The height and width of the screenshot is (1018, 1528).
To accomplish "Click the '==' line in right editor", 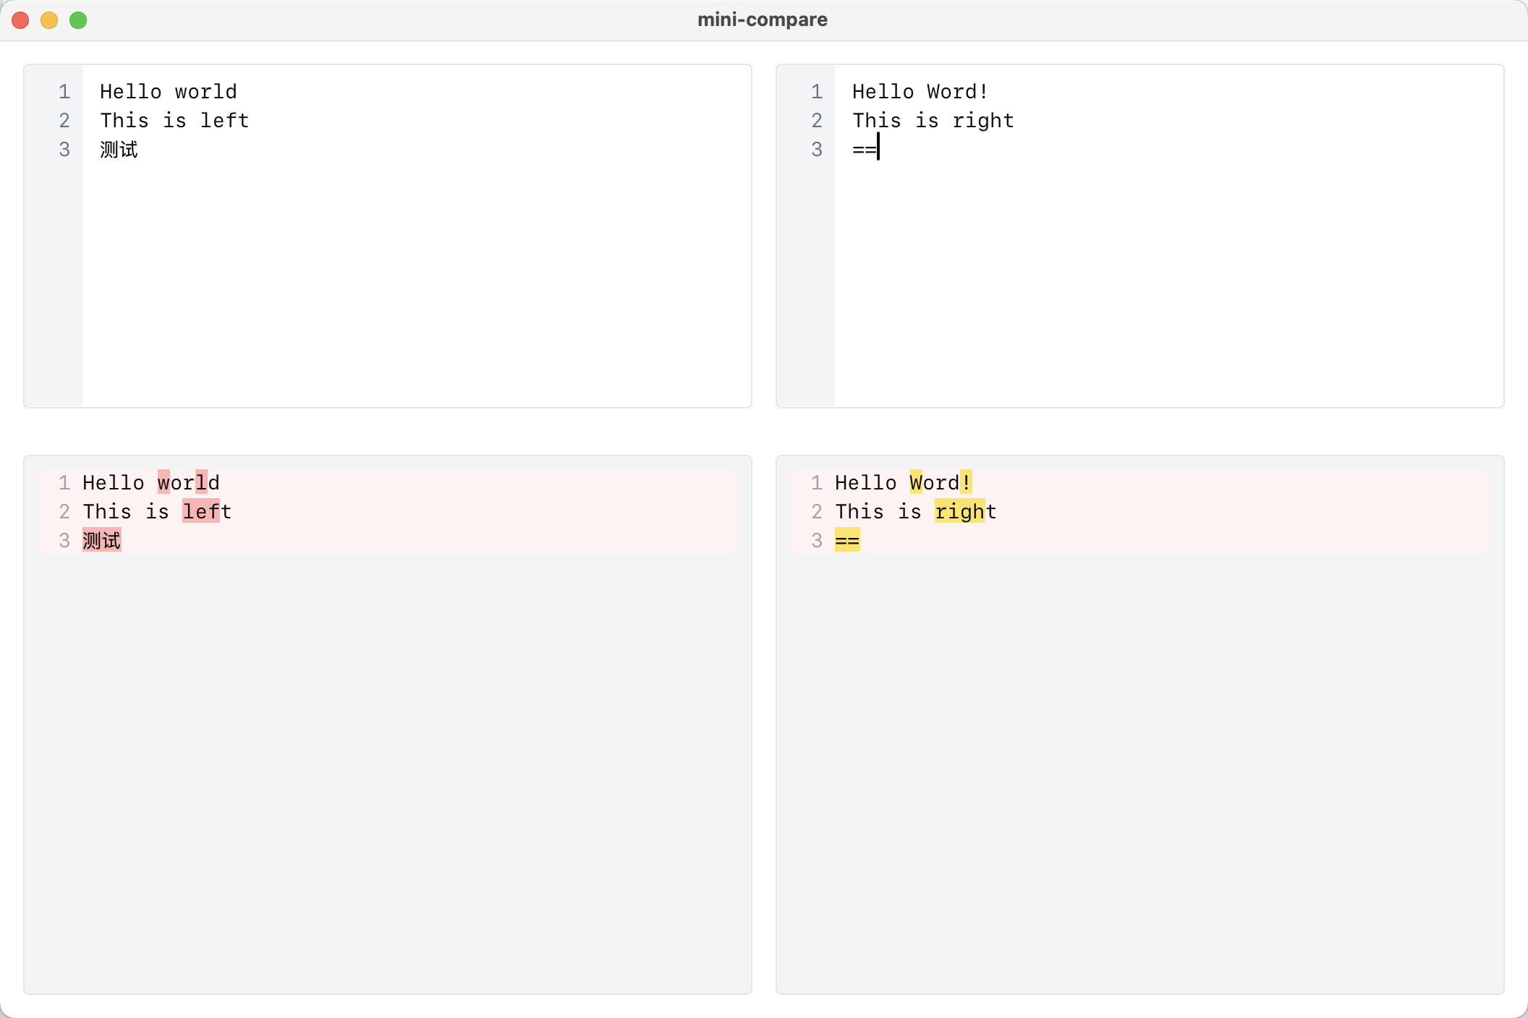I will 864,150.
